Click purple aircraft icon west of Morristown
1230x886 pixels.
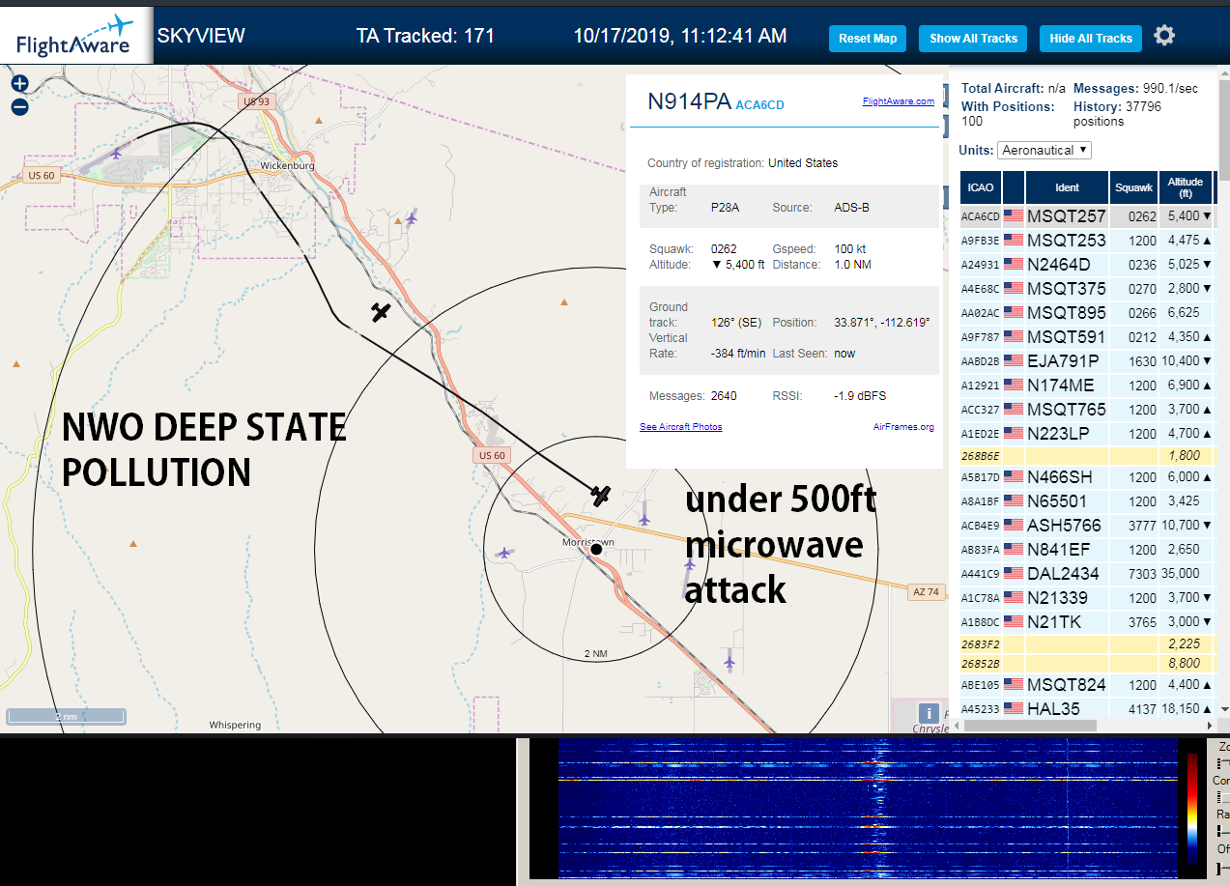pyautogui.click(x=503, y=553)
